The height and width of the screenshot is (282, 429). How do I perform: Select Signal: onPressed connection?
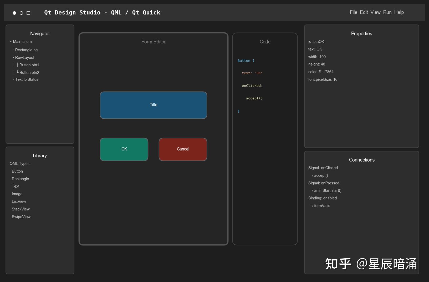click(x=324, y=183)
